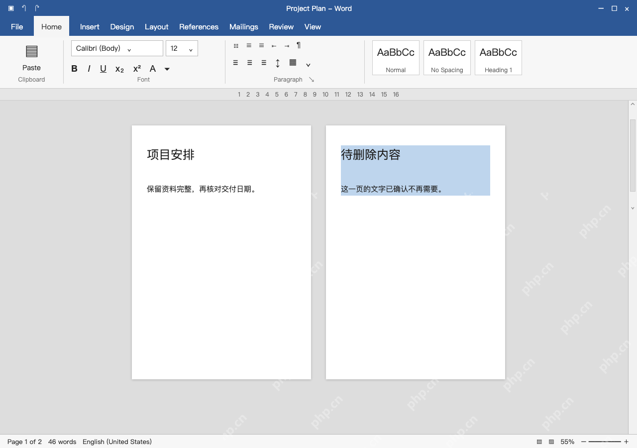
Task: Switch to the Insert tab
Action: (x=90, y=27)
